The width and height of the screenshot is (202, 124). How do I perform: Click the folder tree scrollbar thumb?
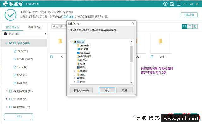point(131,54)
